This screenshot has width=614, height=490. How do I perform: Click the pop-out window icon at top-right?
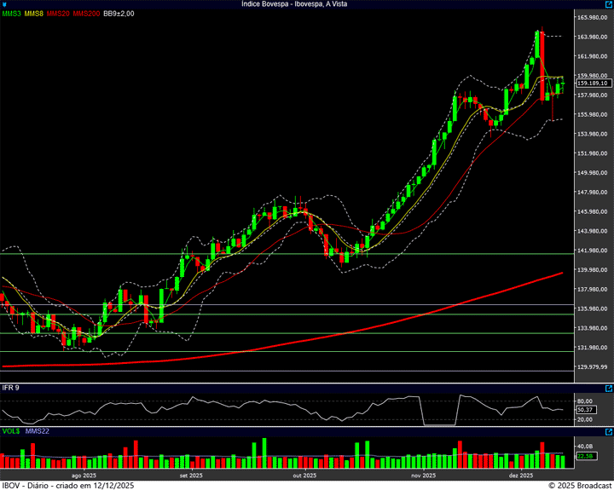[608, 4]
